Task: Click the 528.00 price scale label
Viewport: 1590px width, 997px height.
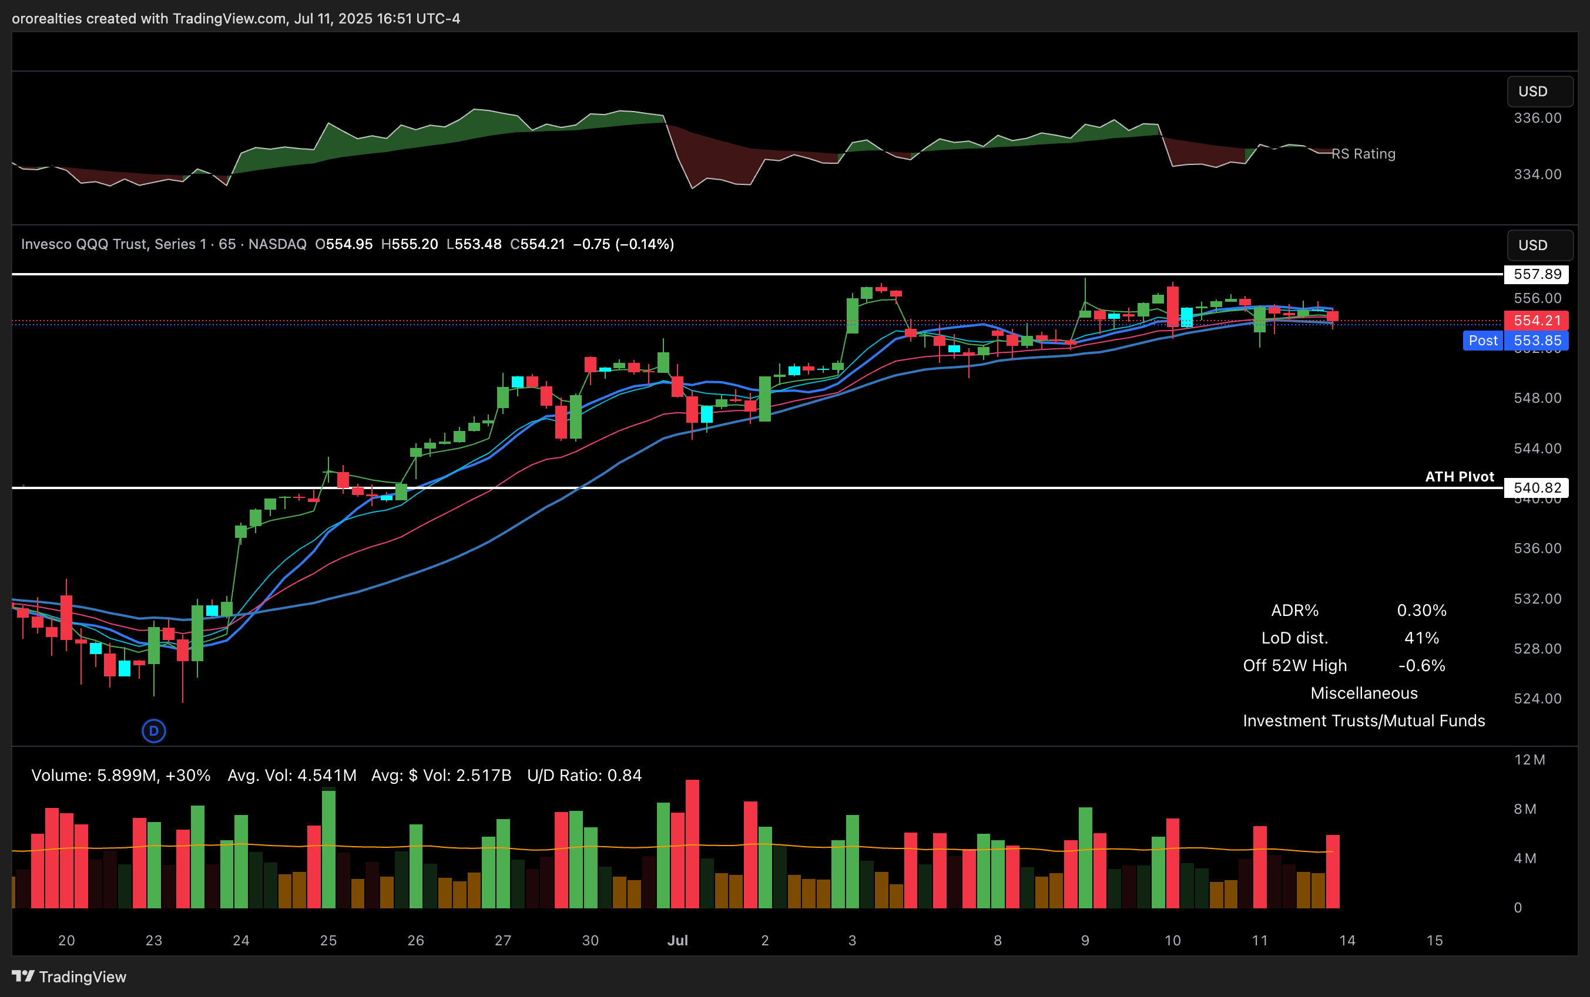Action: tap(1538, 649)
